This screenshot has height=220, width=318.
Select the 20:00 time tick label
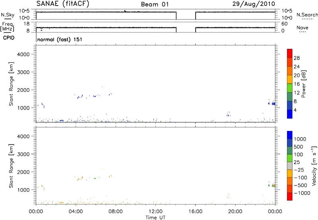(x=235, y=212)
